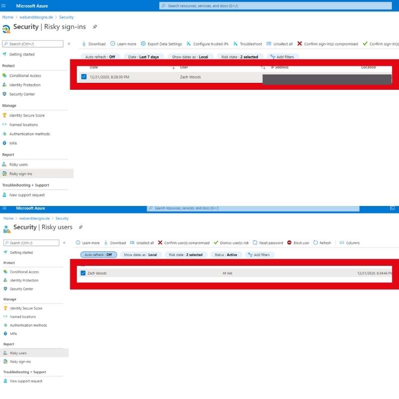Click Download in Risky sign-ins toolbar
This screenshot has height=399, width=399.
point(94,44)
